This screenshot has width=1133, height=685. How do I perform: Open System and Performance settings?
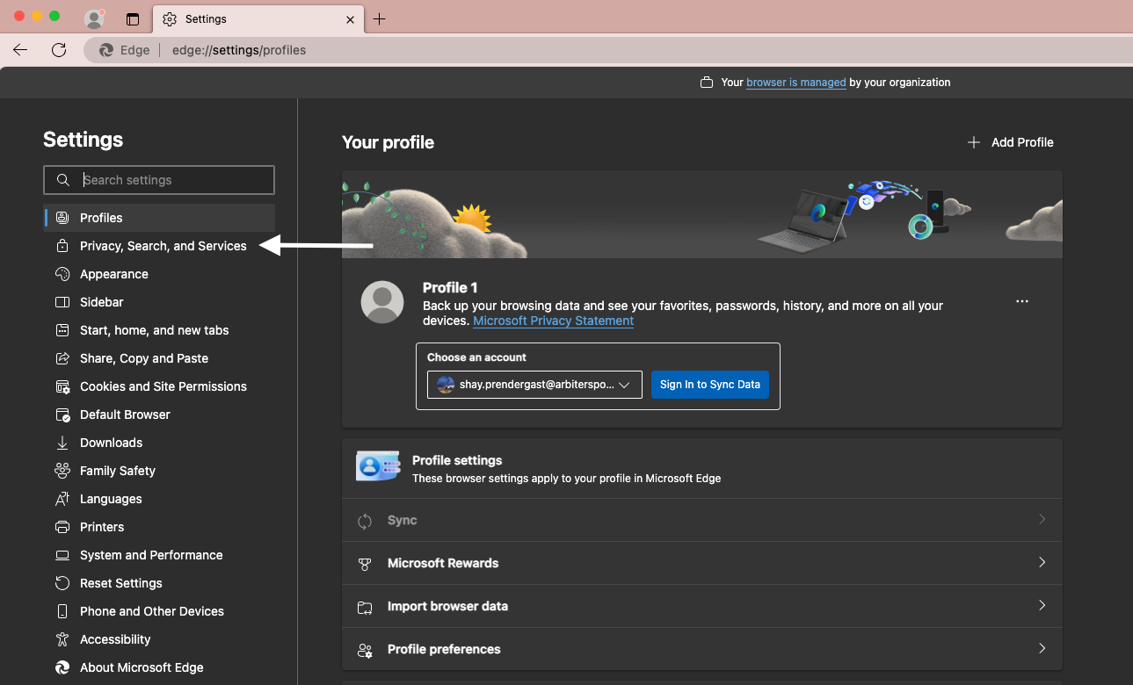coord(159,555)
